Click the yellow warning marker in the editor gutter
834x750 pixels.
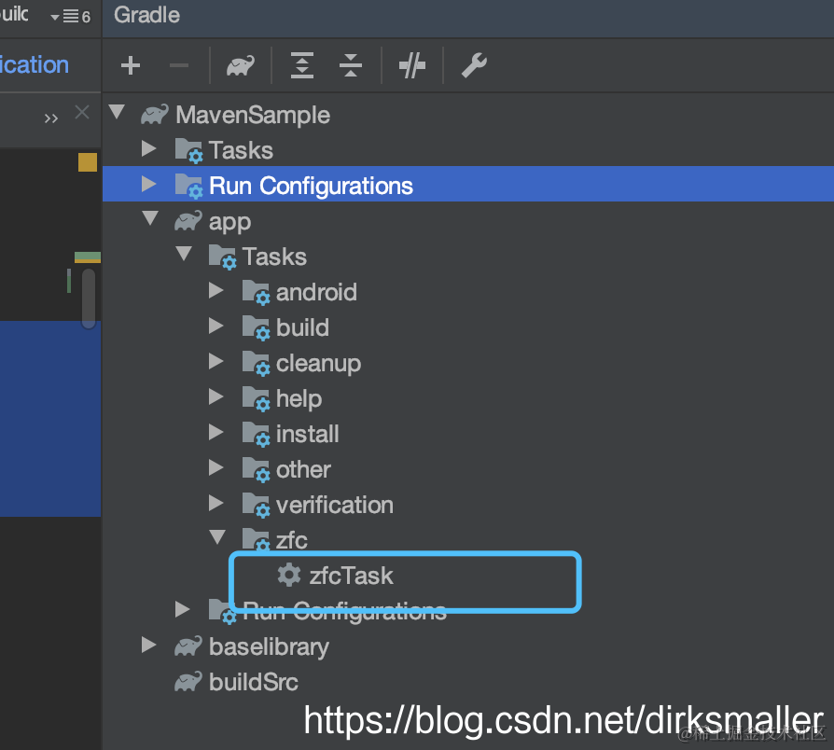[x=88, y=162]
